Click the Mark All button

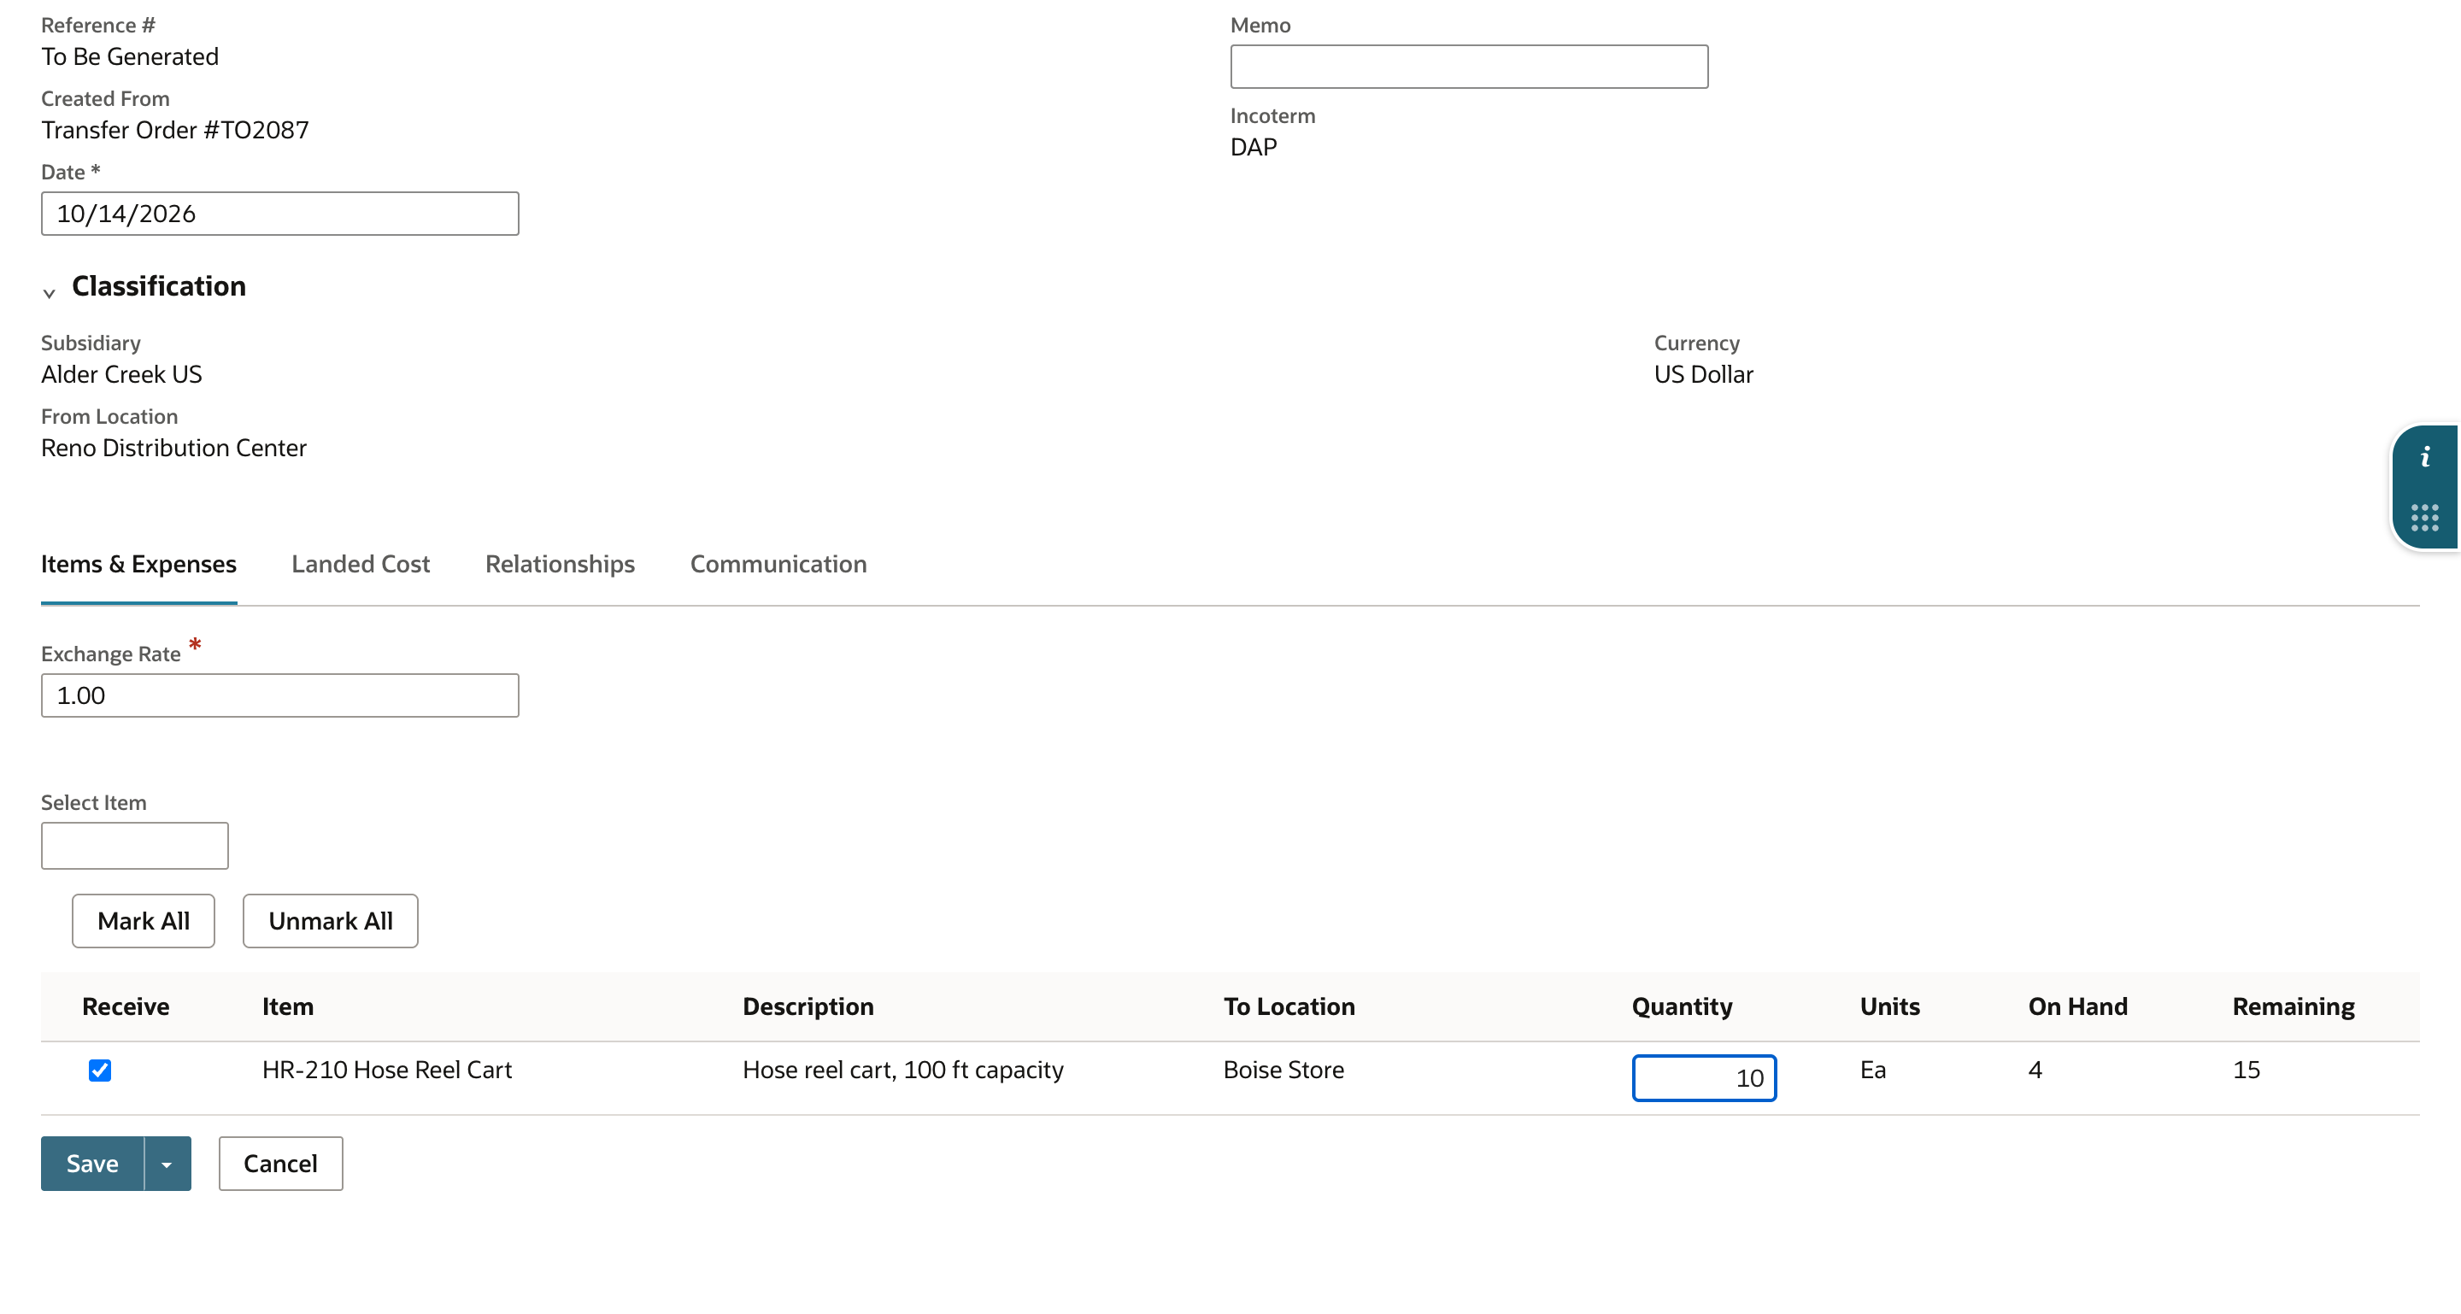click(x=144, y=920)
